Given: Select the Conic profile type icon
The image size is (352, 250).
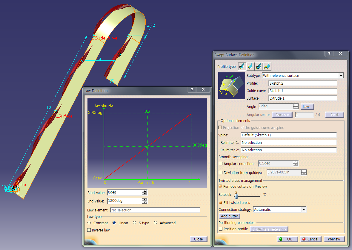Looking at the screenshot, I should tap(267, 66).
